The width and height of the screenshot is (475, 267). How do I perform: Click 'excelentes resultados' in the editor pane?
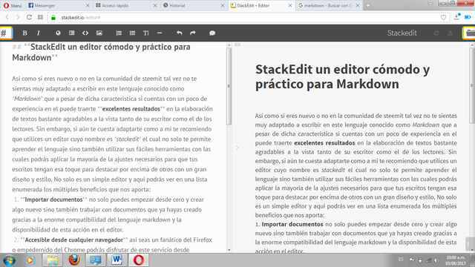pos(131,109)
